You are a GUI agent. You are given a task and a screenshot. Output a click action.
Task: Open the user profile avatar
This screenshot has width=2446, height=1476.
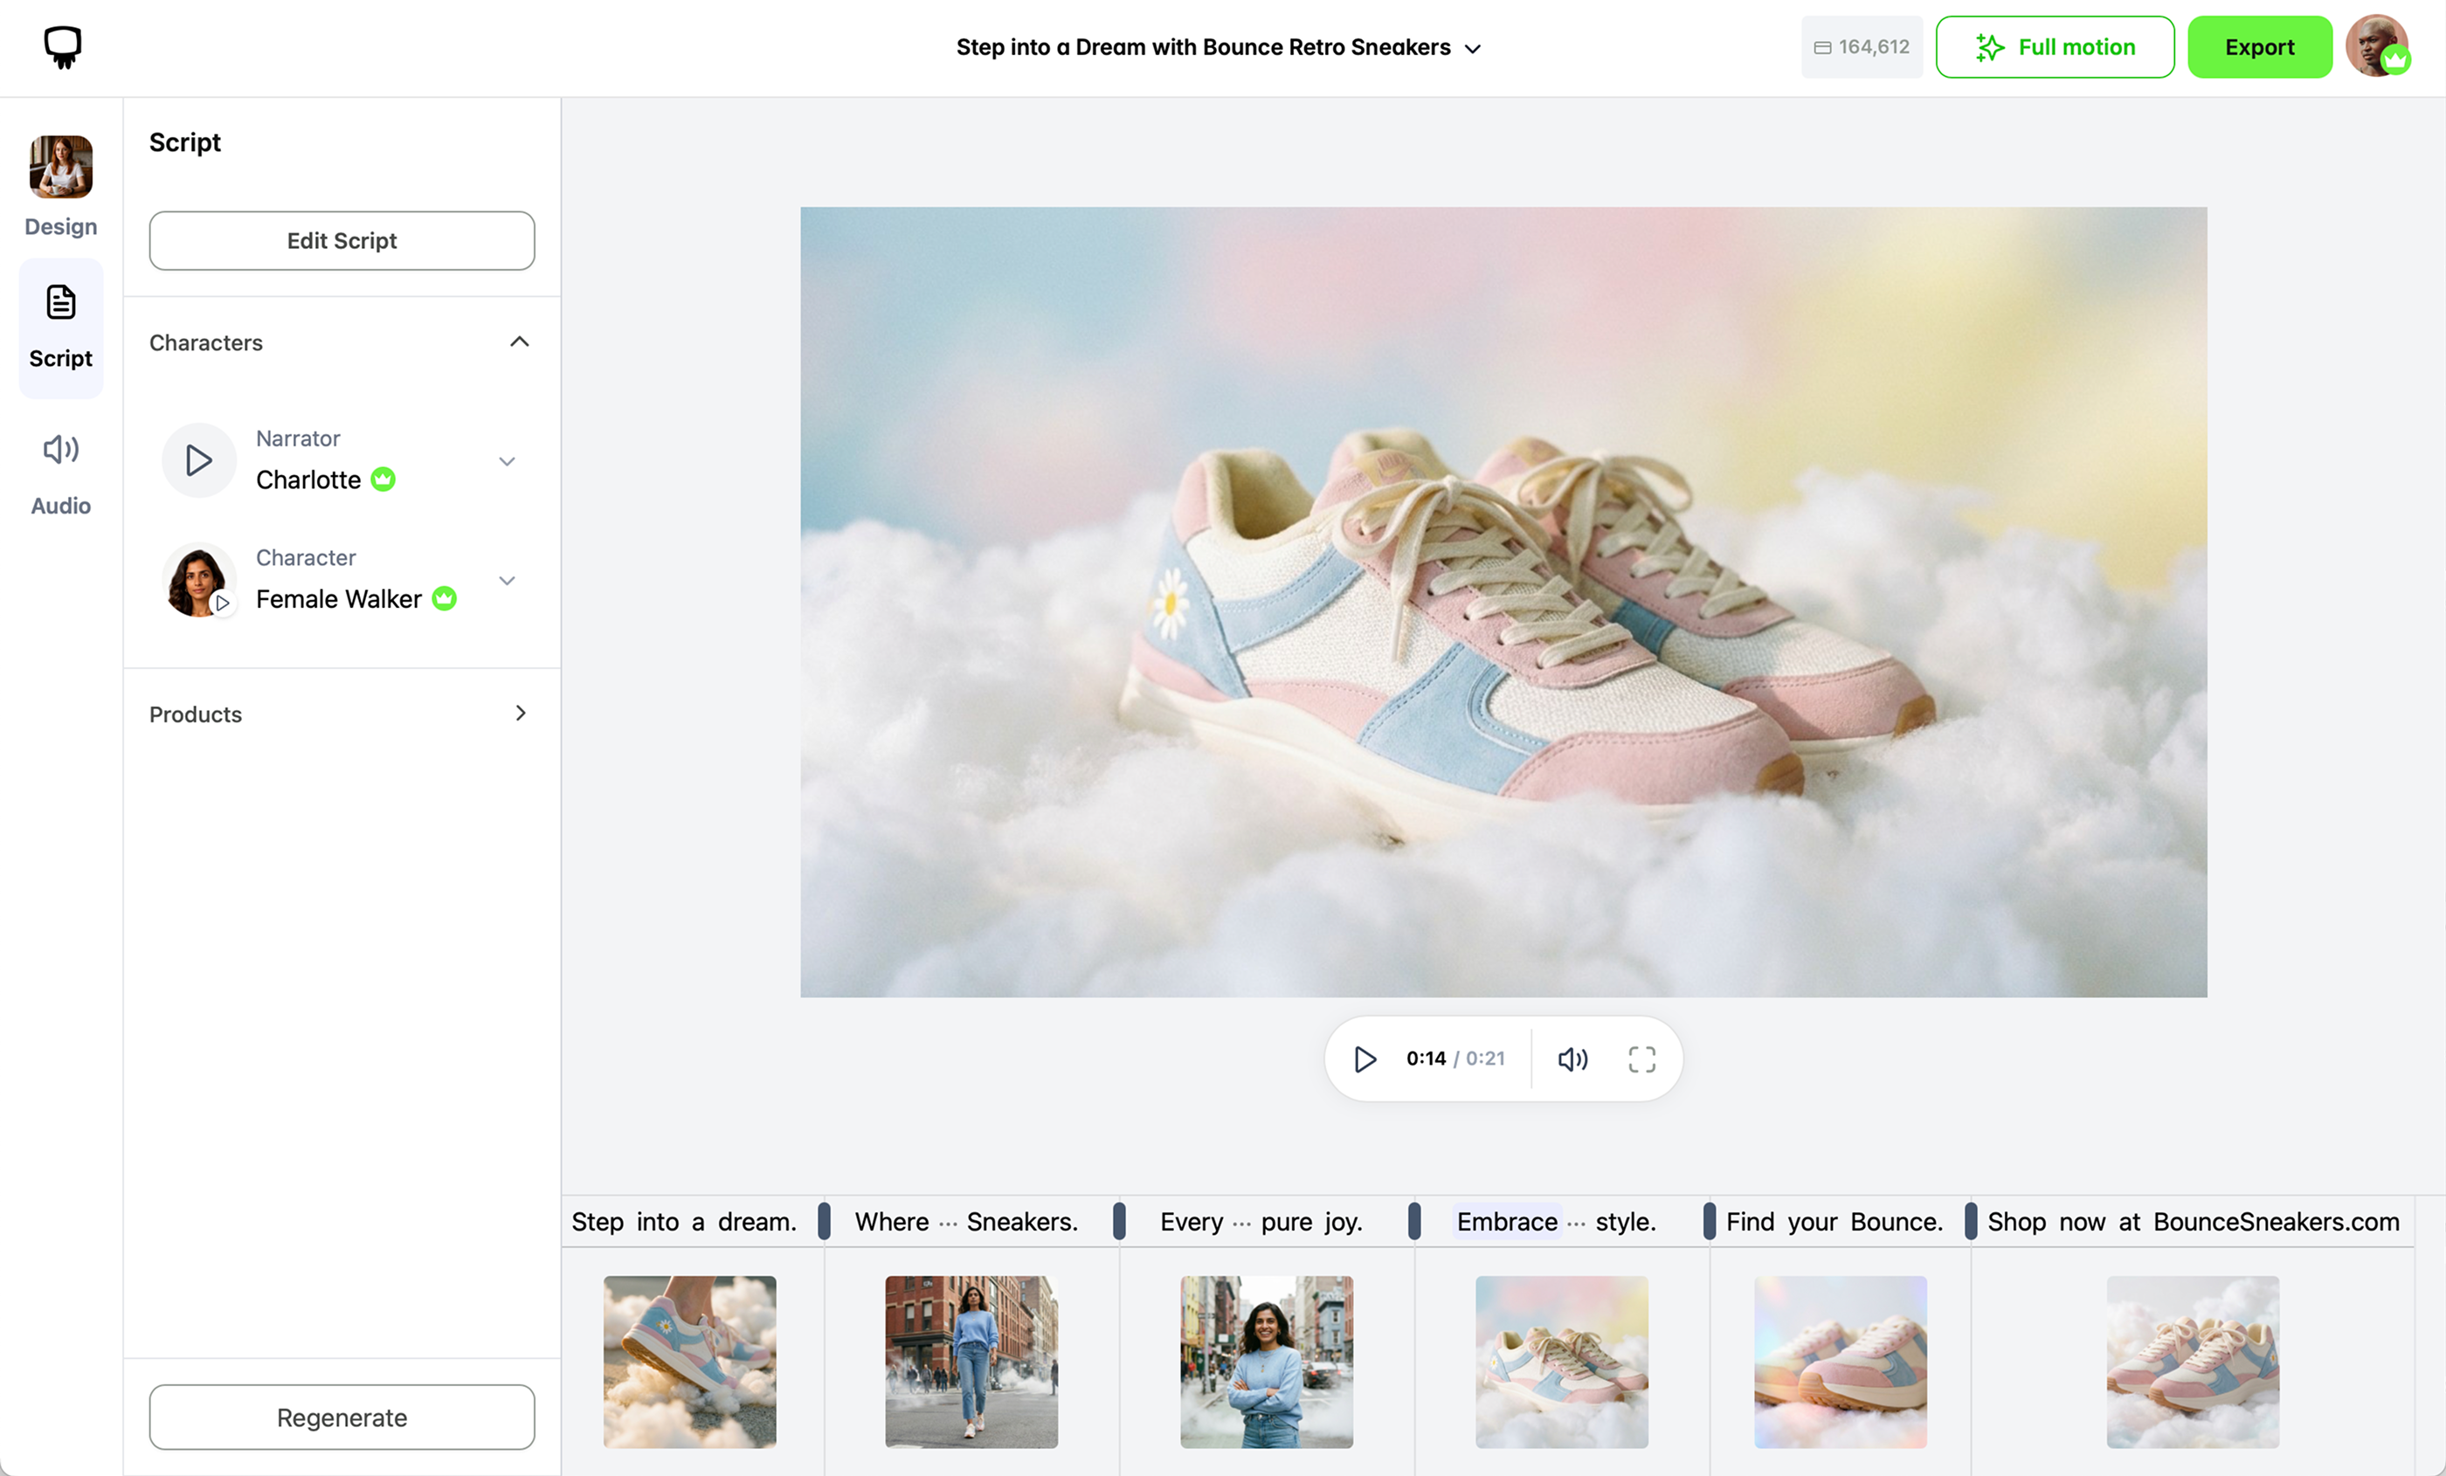click(2376, 46)
